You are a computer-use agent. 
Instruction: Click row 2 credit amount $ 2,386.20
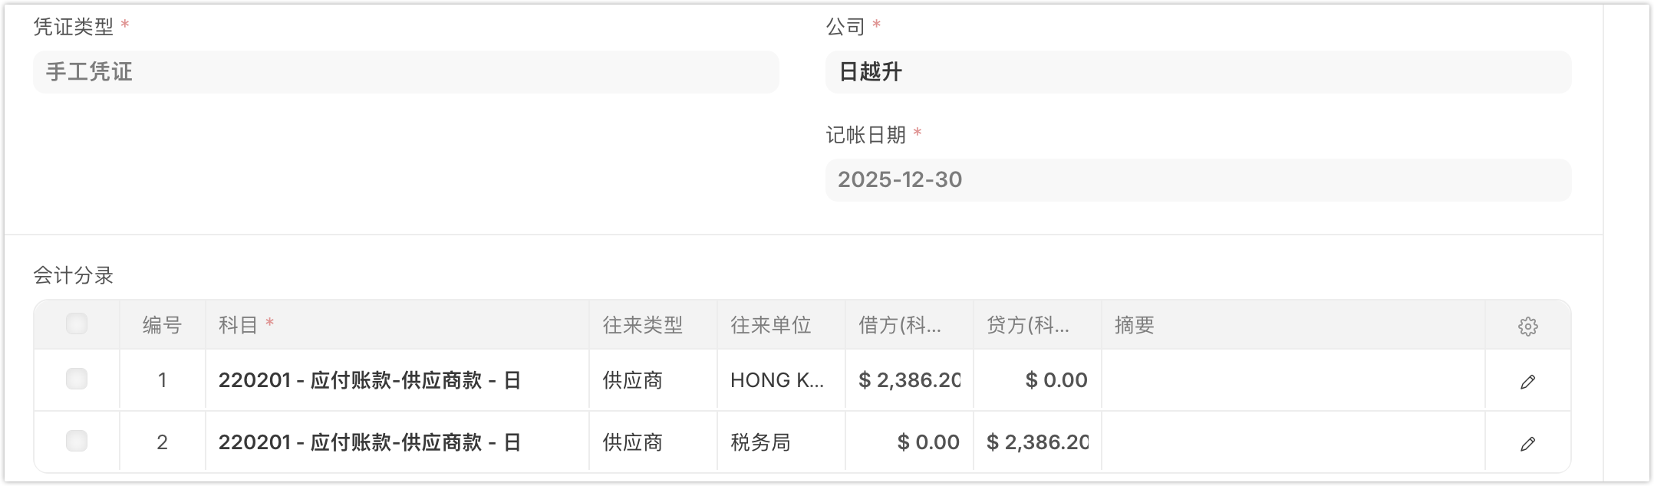pos(1037,442)
